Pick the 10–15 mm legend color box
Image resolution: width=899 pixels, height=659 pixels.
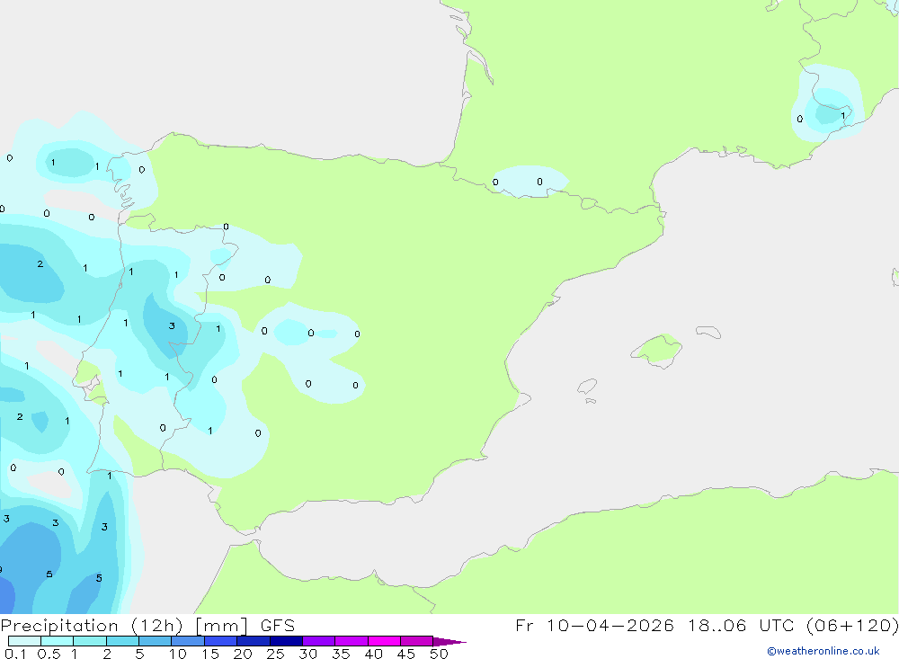point(188,641)
